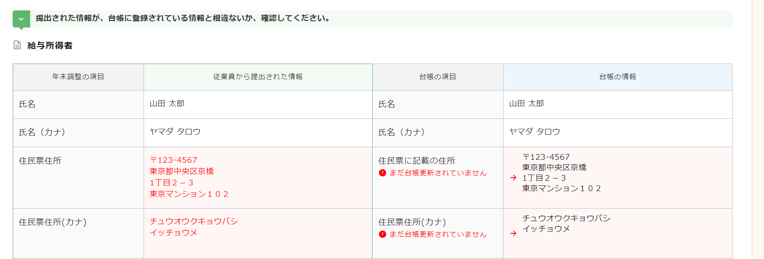Select the 台帳の項目 column header
764x259 pixels.
click(438, 77)
